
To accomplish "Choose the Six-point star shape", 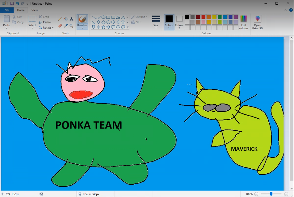I will pos(108,27).
